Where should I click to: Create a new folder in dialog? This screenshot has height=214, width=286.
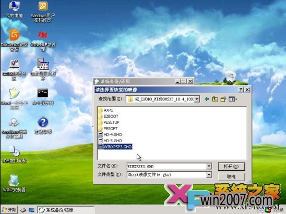pos(223,99)
